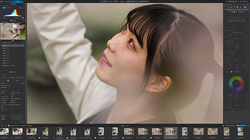Click the star Favorites filter icon

click(x=244, y=5)
